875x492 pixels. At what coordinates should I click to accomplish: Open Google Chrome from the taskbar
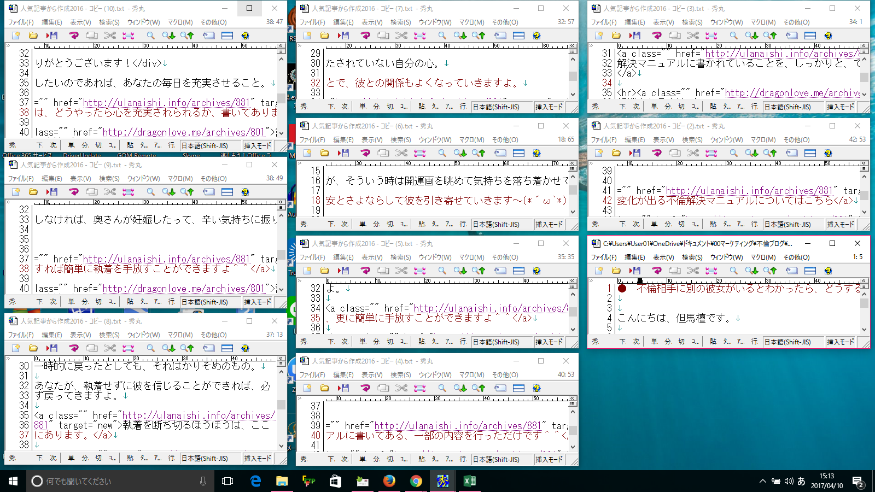416,481
